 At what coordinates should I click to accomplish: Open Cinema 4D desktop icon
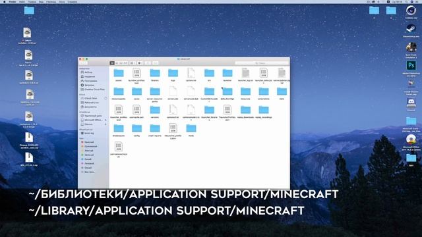pos(411,11)
